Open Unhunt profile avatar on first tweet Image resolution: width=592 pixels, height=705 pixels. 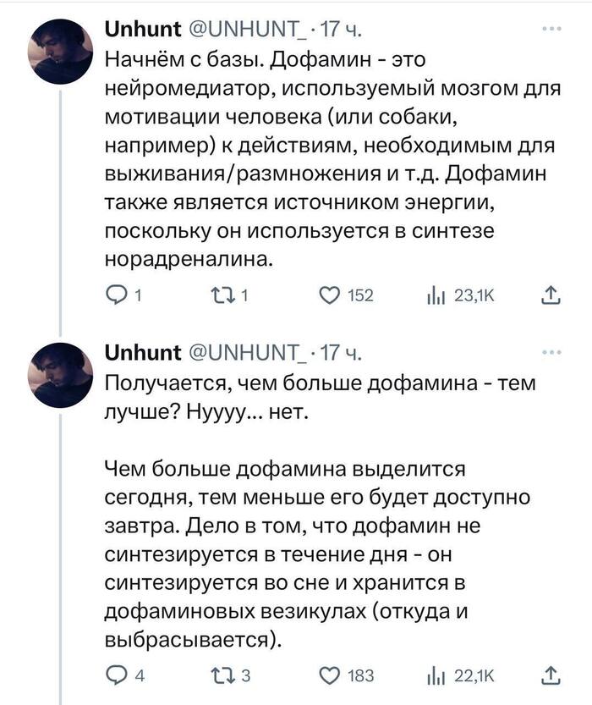(60, 51)
